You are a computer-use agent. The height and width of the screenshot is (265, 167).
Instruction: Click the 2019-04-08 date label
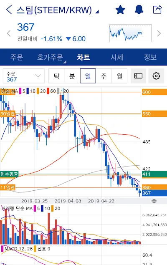(68, 201)
